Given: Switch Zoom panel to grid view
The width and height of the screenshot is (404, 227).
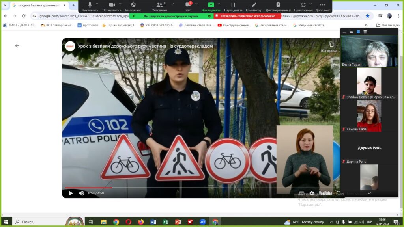Looking at the screenshot, I should click(x=365, y=32).
